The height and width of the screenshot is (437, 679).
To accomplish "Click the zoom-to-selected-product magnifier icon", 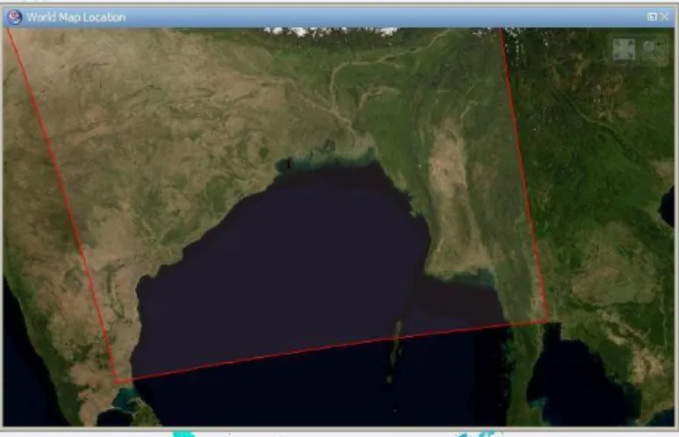I will (653, 49).
